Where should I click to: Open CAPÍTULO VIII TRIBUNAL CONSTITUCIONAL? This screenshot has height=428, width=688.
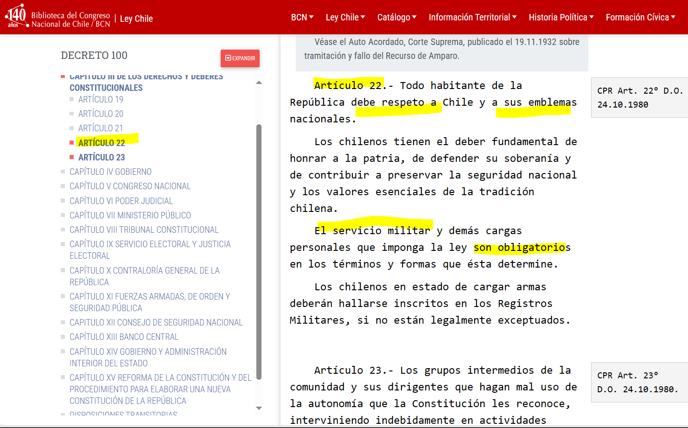pos(144,230)
